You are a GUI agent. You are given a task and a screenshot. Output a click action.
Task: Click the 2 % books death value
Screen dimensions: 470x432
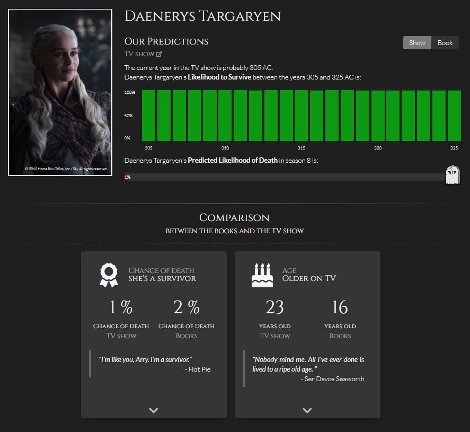[x=187, y=307]
